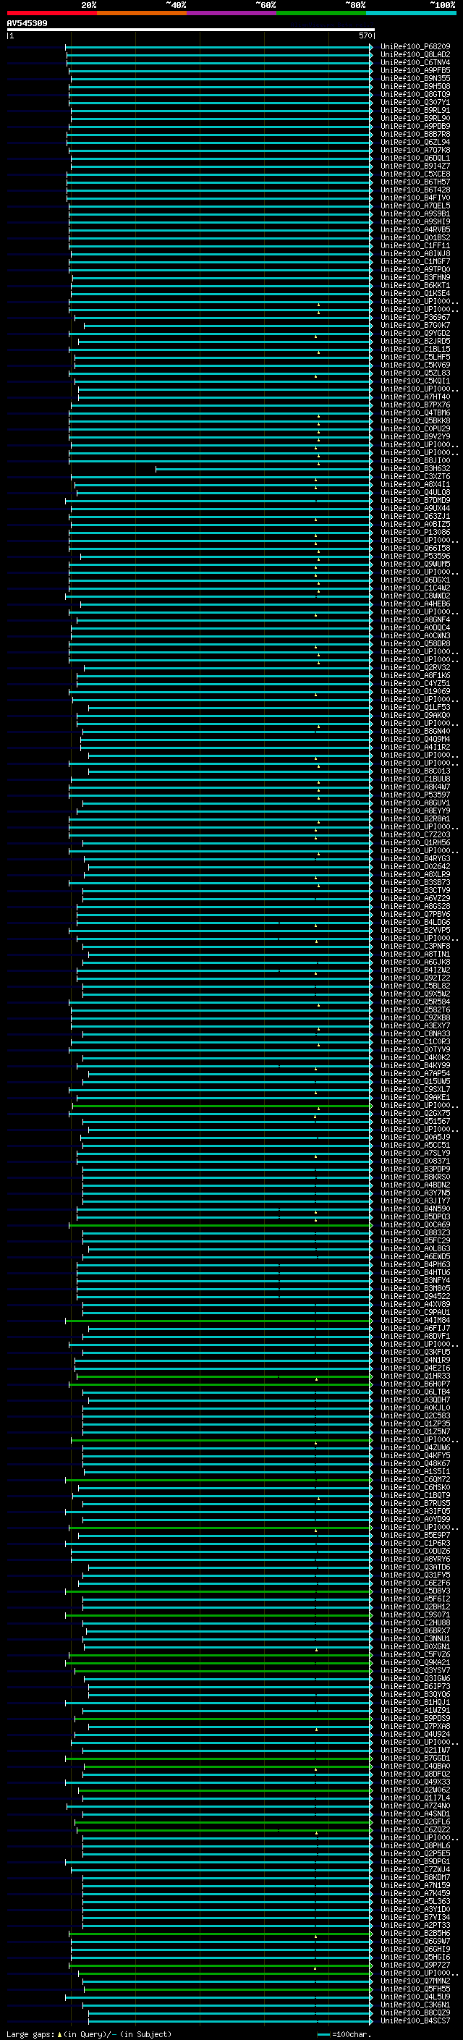The height and width of the screenshot is (2040, 463).
Task: Select the query label AV545309
Action: [27, 24]
